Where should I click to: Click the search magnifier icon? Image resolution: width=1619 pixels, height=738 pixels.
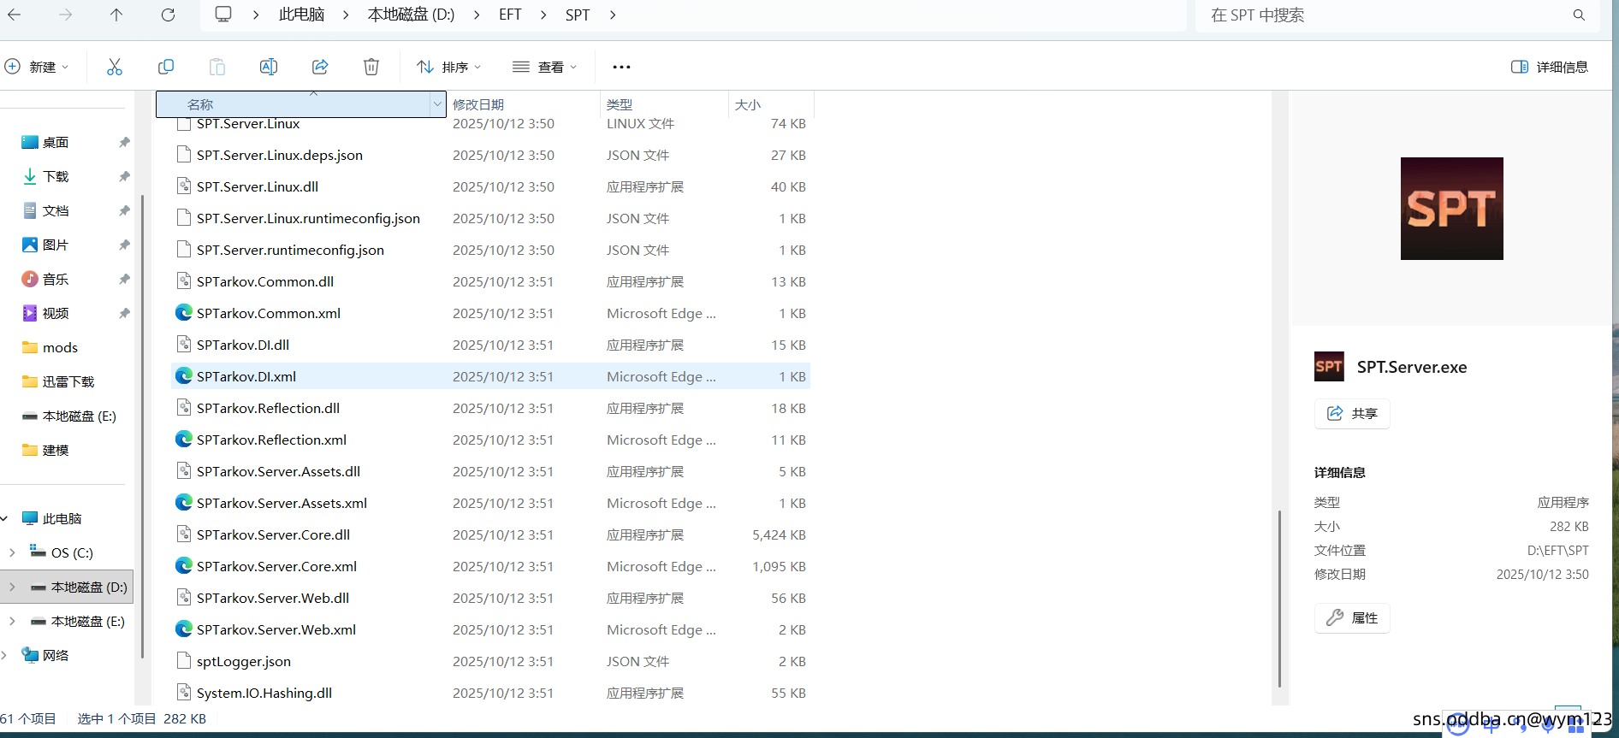coord(1579,15)
